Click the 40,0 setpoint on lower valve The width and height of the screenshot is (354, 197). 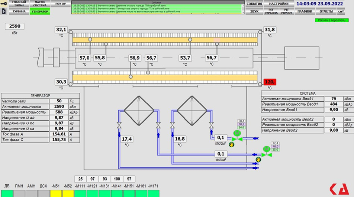(275, 147)
